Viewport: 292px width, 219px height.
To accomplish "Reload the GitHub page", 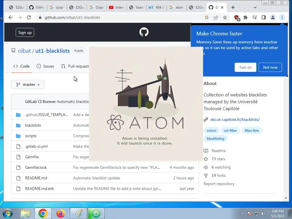I will pyautogui.click(x=29, y=17).
